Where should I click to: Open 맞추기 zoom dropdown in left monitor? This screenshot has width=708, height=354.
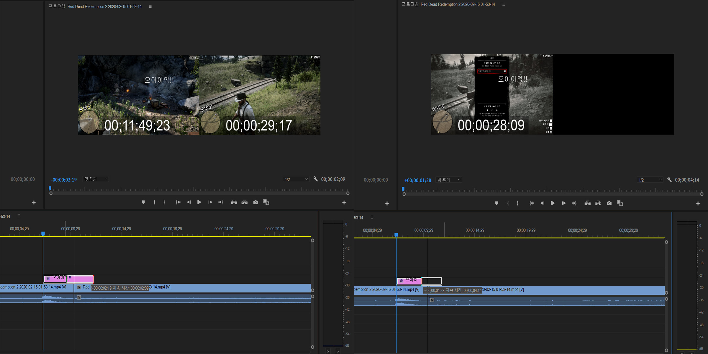[x=96, y=179]
